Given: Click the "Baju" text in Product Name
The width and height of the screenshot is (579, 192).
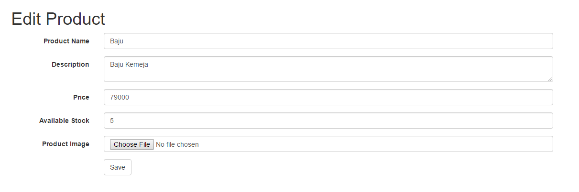Looking at the screenshot, I should [x=117, y=41].
